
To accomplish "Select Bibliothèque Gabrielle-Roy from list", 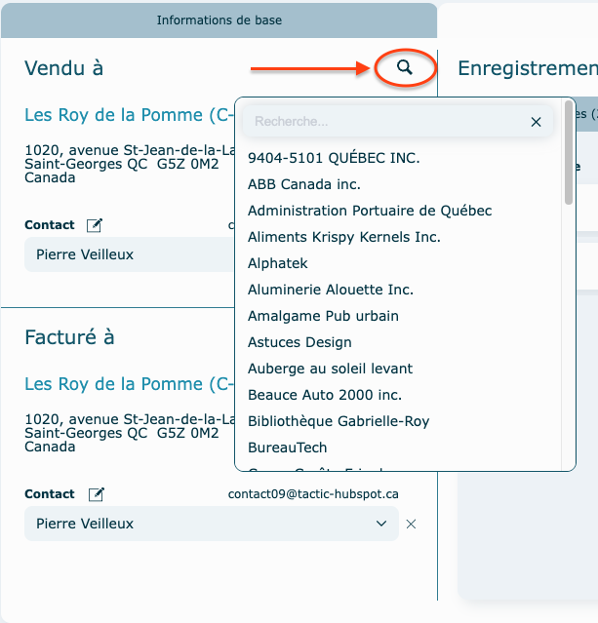I will [339, 421].
